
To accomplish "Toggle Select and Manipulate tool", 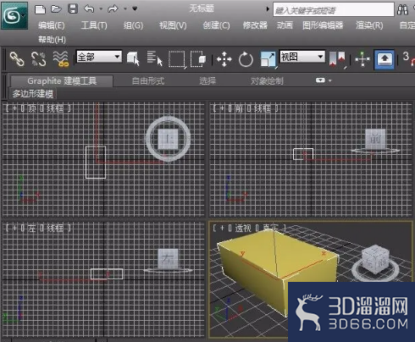I will point(362,59).
